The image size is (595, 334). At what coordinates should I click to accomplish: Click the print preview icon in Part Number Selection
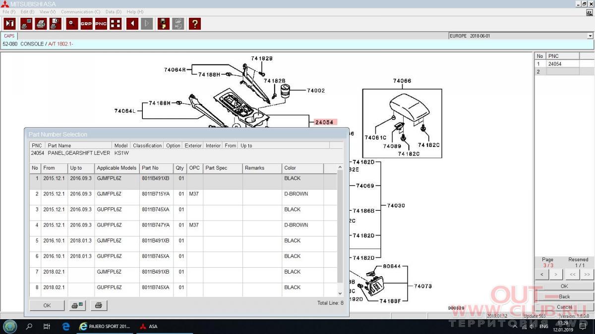[77, 305]
